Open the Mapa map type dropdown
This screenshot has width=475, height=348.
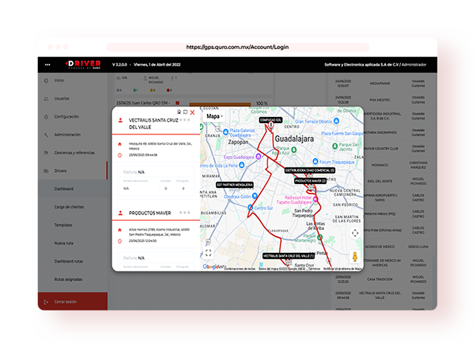click(x=214, y=116)
